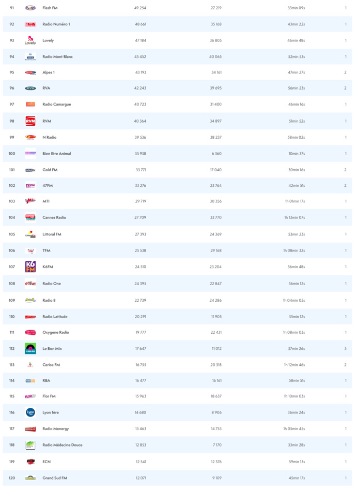Click the Radio Médecine Douce logo

[x=30, y=445]
